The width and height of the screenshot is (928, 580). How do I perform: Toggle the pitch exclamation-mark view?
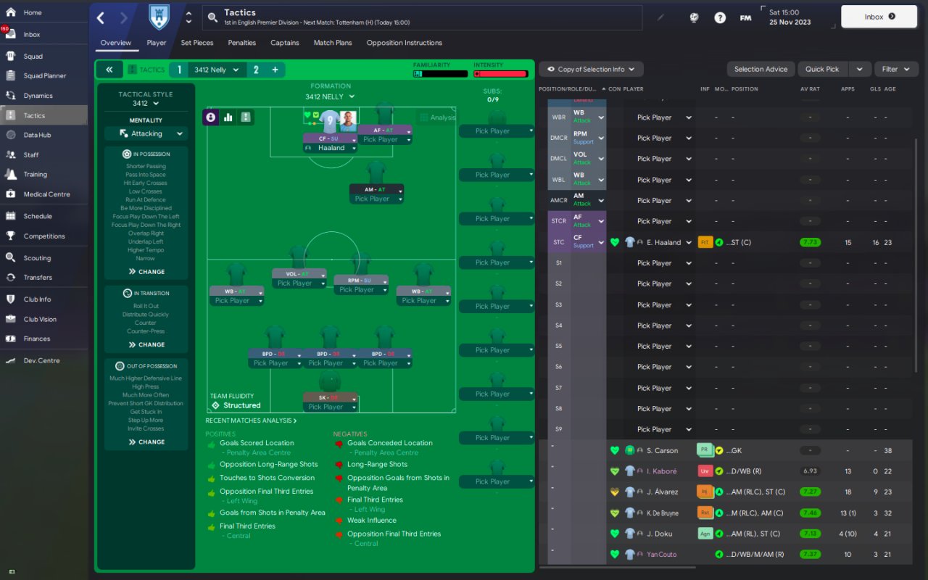coord(246,117)
